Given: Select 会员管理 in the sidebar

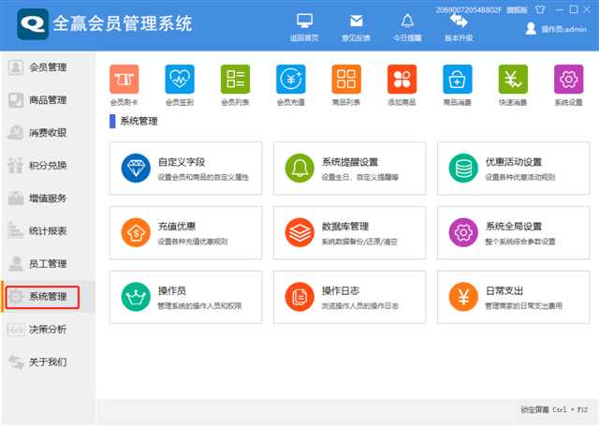Looking at the screenshot, I should click(x=48, y=67).
